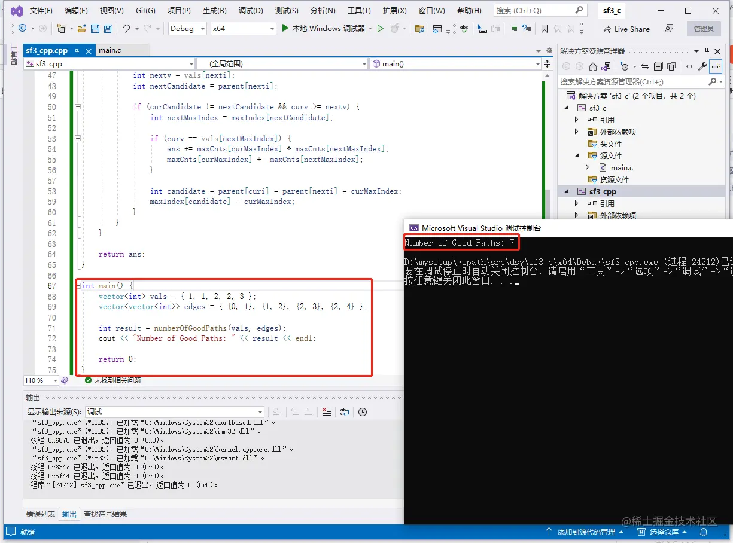733x543 pixels.
Task: Collapse the sf3_c project tree node
Action: click(567, 108)
